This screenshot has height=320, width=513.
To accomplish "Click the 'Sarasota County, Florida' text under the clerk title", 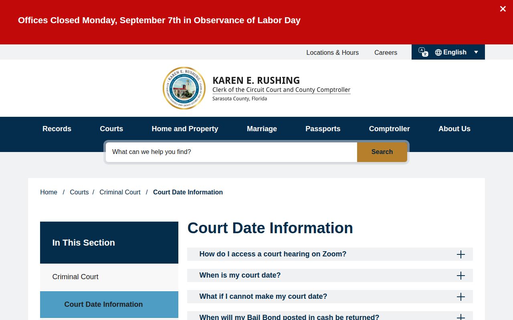I will (x=240, y=99).
